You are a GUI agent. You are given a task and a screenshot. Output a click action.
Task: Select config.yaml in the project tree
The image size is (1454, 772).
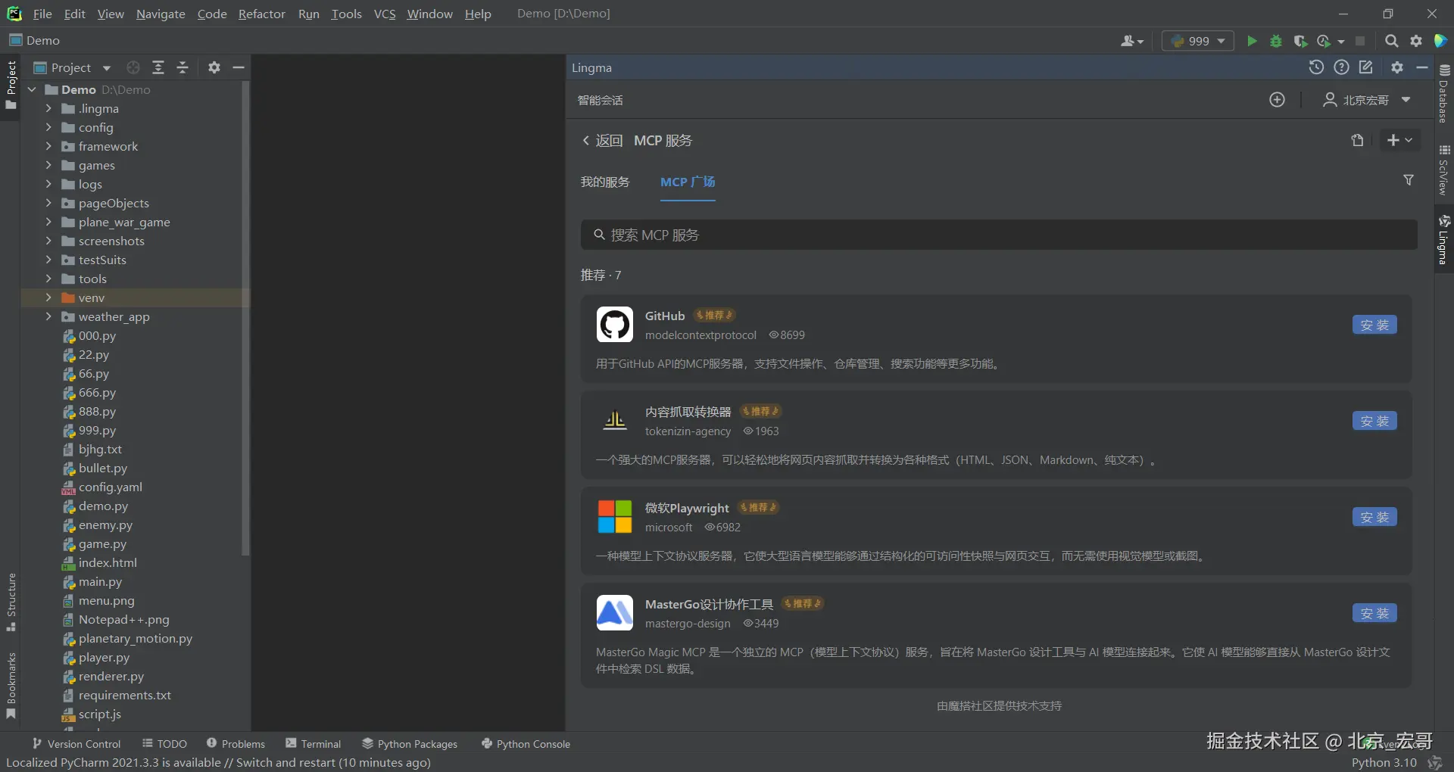click(110, 487)
